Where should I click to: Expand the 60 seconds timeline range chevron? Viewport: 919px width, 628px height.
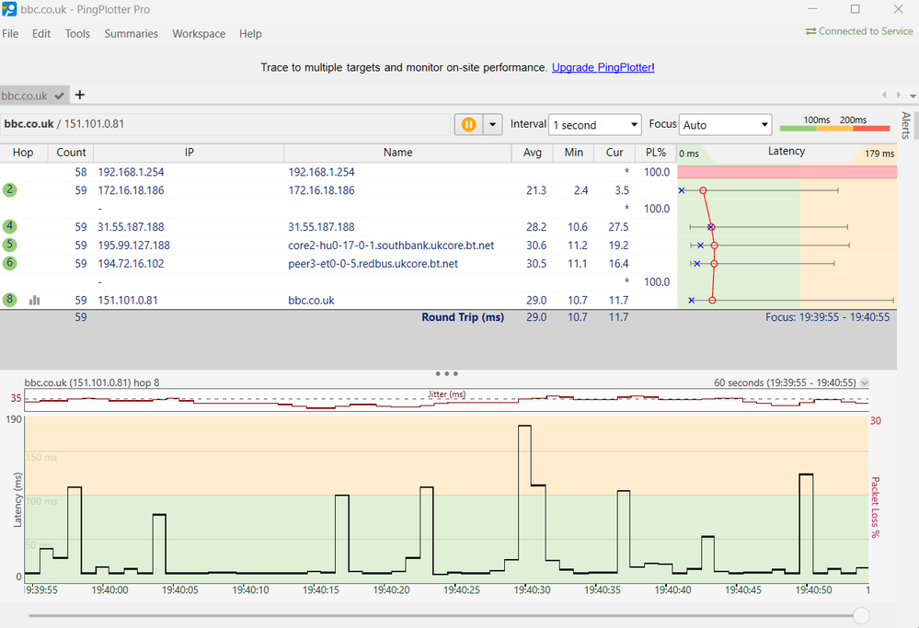(865, 383)
